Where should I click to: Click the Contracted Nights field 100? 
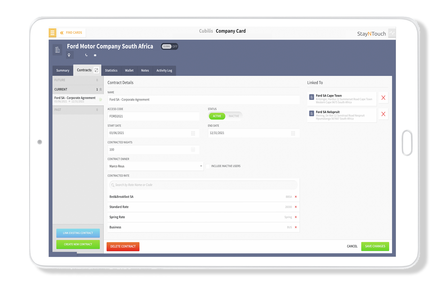(x=153, y=150)
